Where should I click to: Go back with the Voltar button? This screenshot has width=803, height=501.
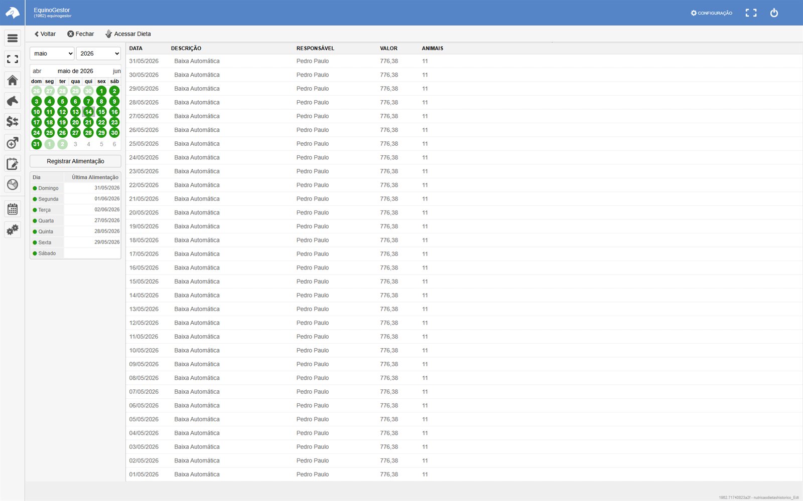(x=45, y=34)
